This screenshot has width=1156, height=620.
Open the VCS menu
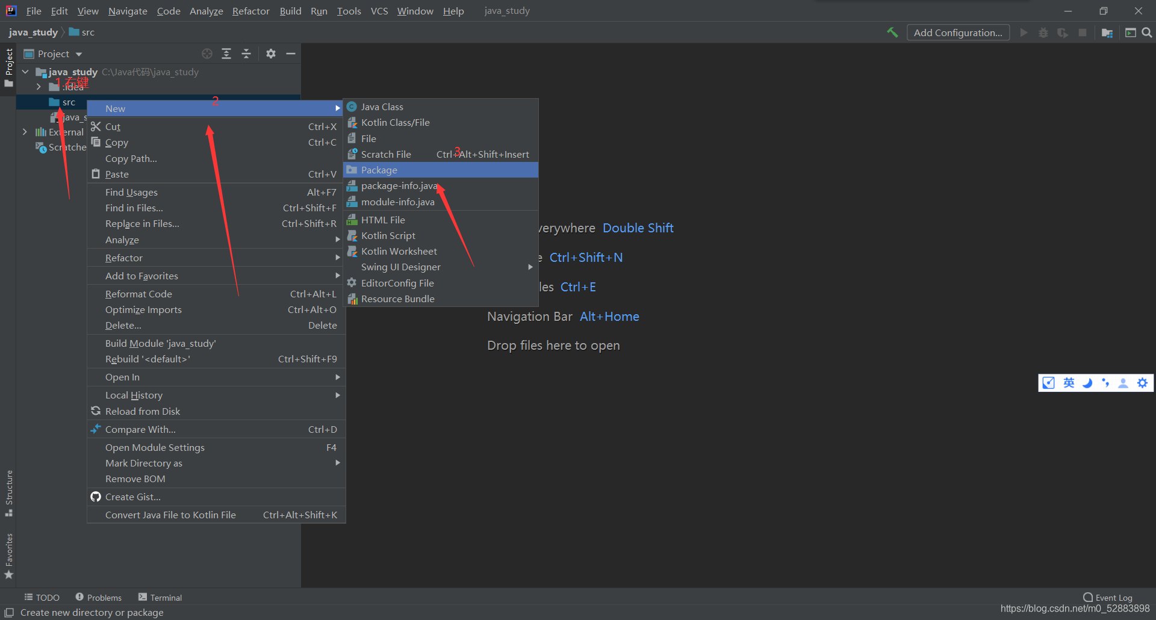point(379,11)
